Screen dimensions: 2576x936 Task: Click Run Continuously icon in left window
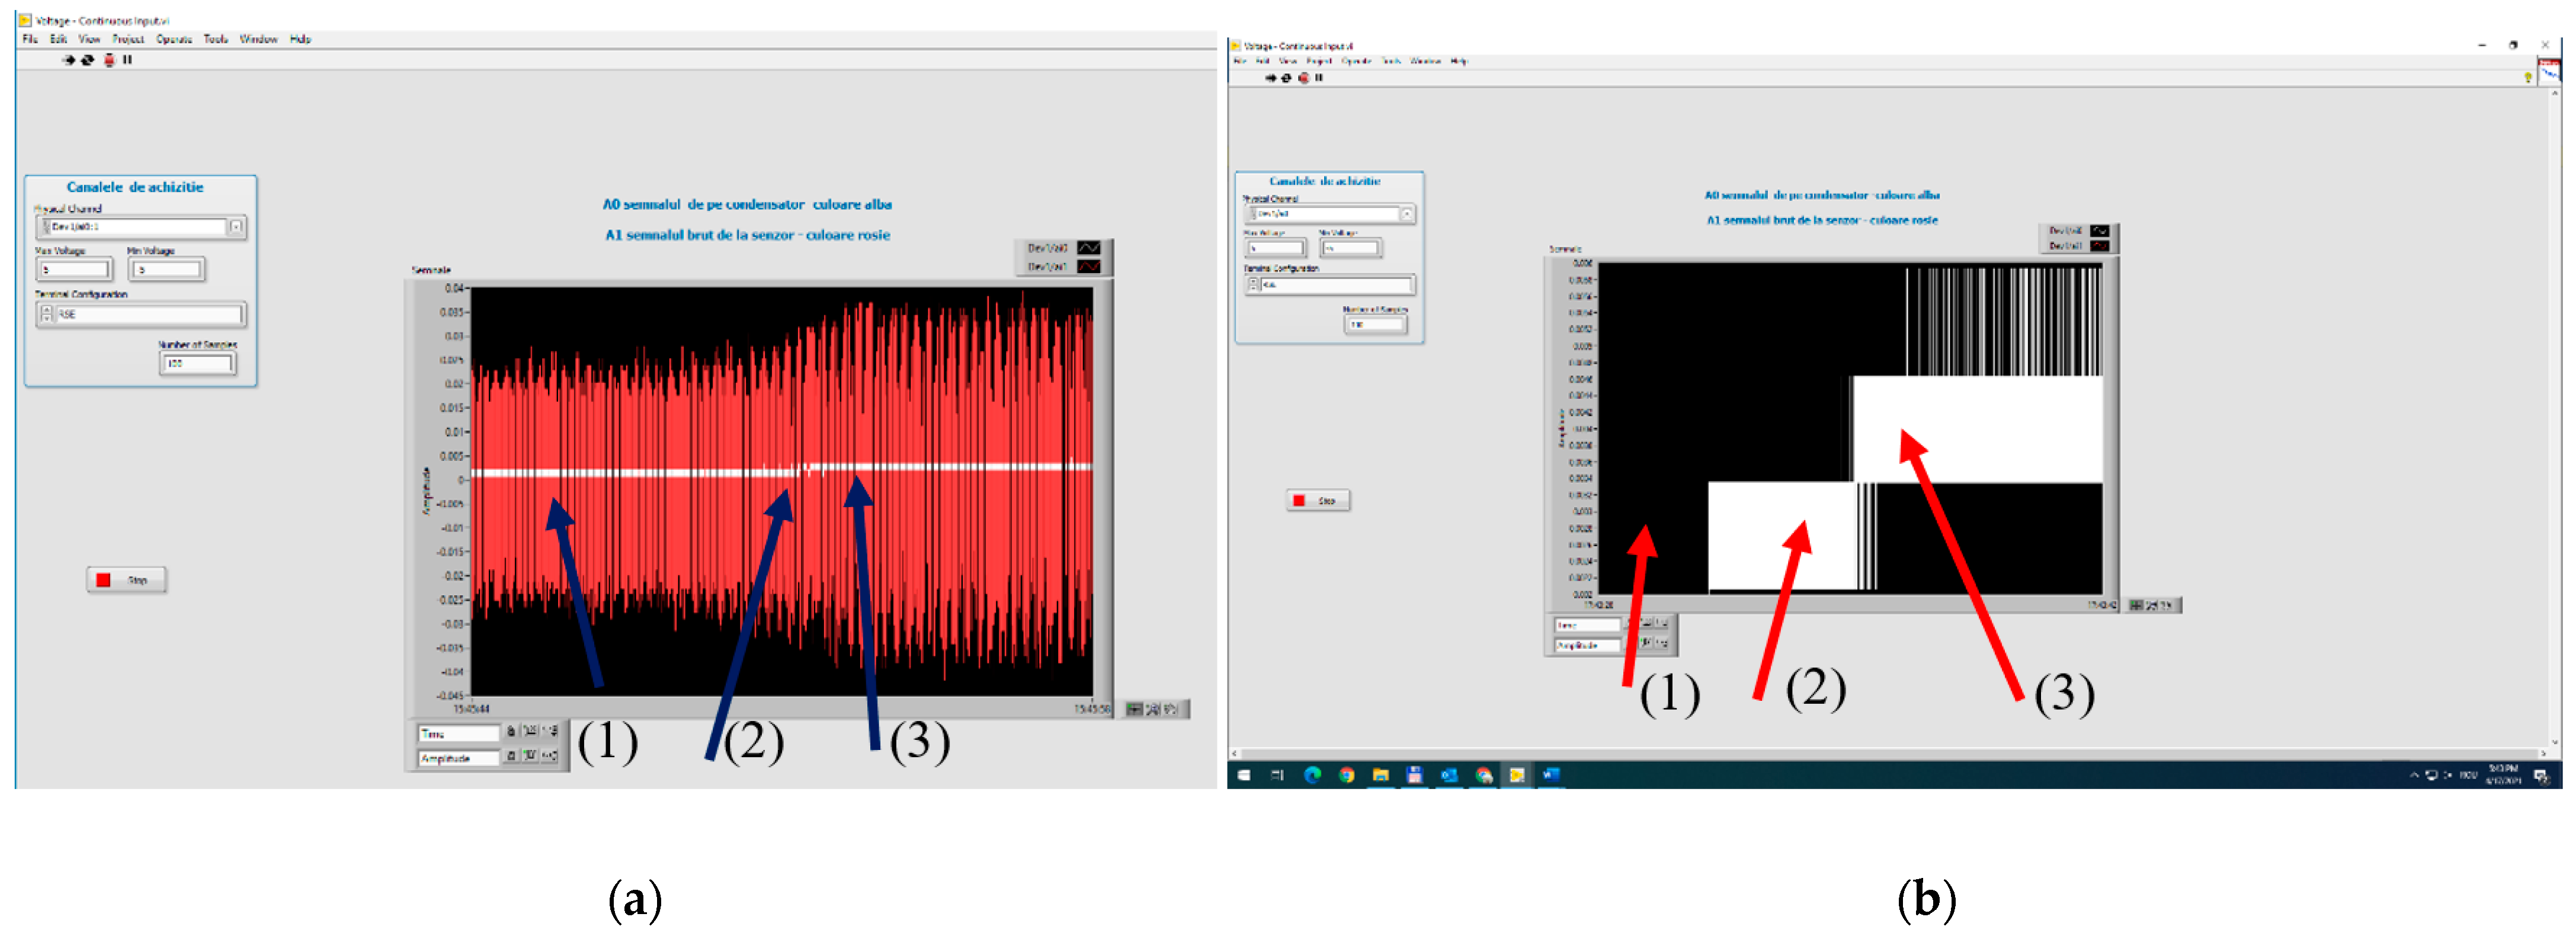coord(87,60)
